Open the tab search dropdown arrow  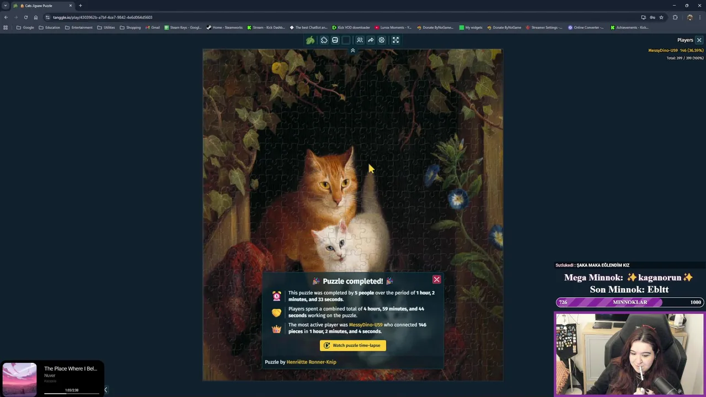click(x=6, y=6)
